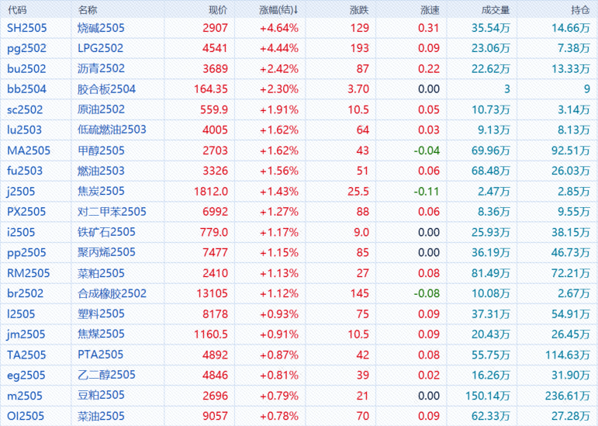
Task: Click the sc2502 contract code
Action: point(25,109)
